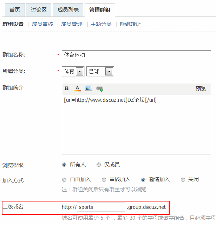Select 关闭 to close the group
Screen dimensions: 216x225
pyautogui.click(x=183, y=180)
